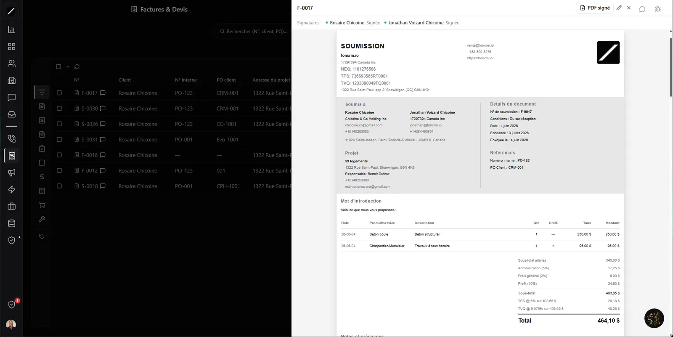Click signataire Jonathan Voizard Chicoine
This screenshot has width=673, height=337.
pyautogui.click(x=416, y=23)
